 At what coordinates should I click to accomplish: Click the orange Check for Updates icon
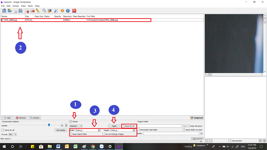62,11
